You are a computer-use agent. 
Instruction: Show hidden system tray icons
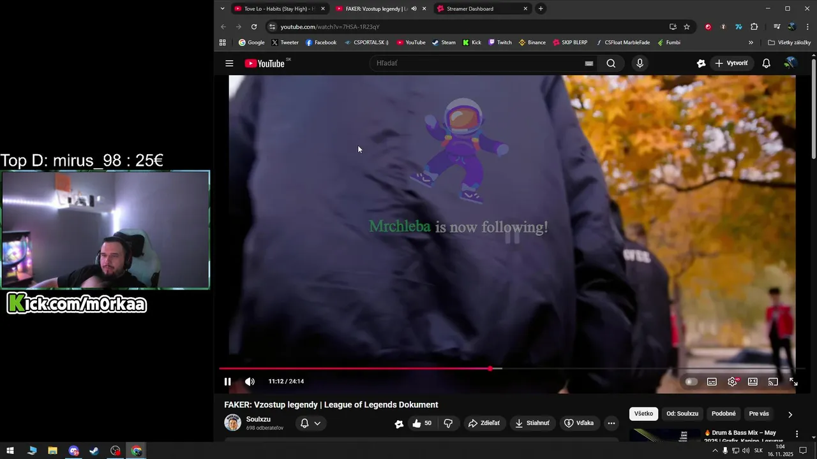tap(715, 451)
